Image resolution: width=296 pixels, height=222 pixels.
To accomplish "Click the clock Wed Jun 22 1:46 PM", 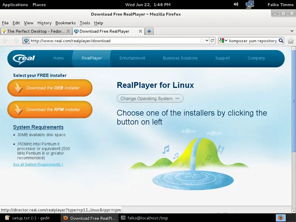I will (x=148, y=4).
